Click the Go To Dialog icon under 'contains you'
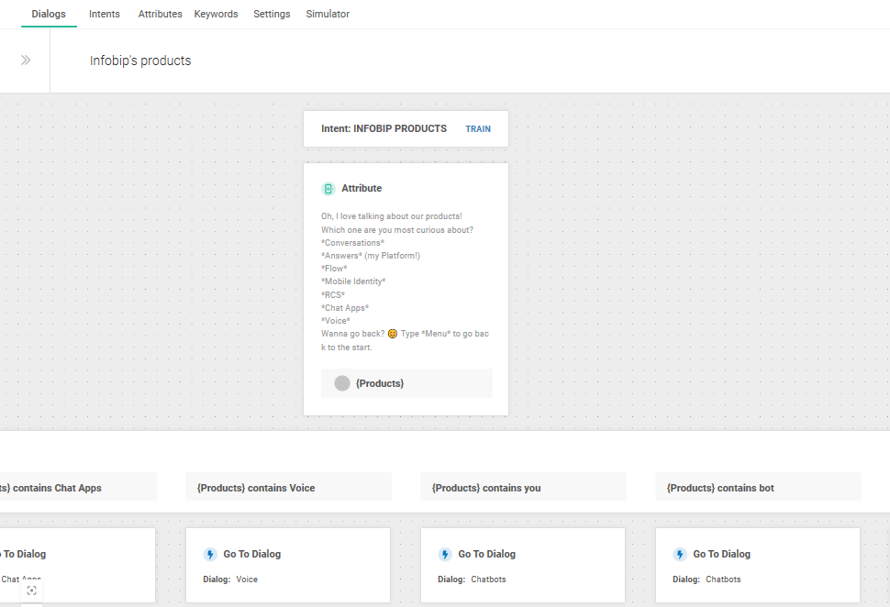 click(x=445, y=555)
